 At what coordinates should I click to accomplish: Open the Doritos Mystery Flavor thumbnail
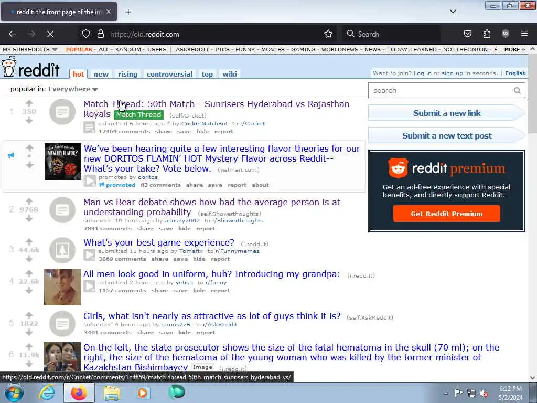pos(63,162)
